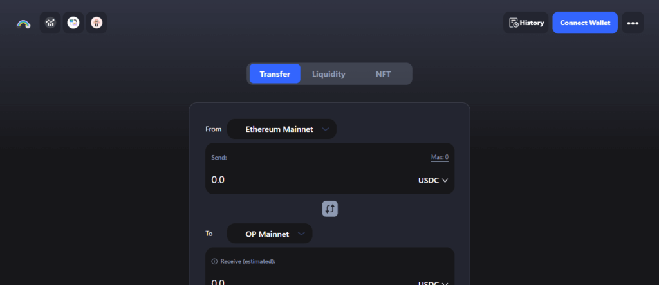The image size is (659, 285).
Task: Click the History clock icon
Action: 514,23
